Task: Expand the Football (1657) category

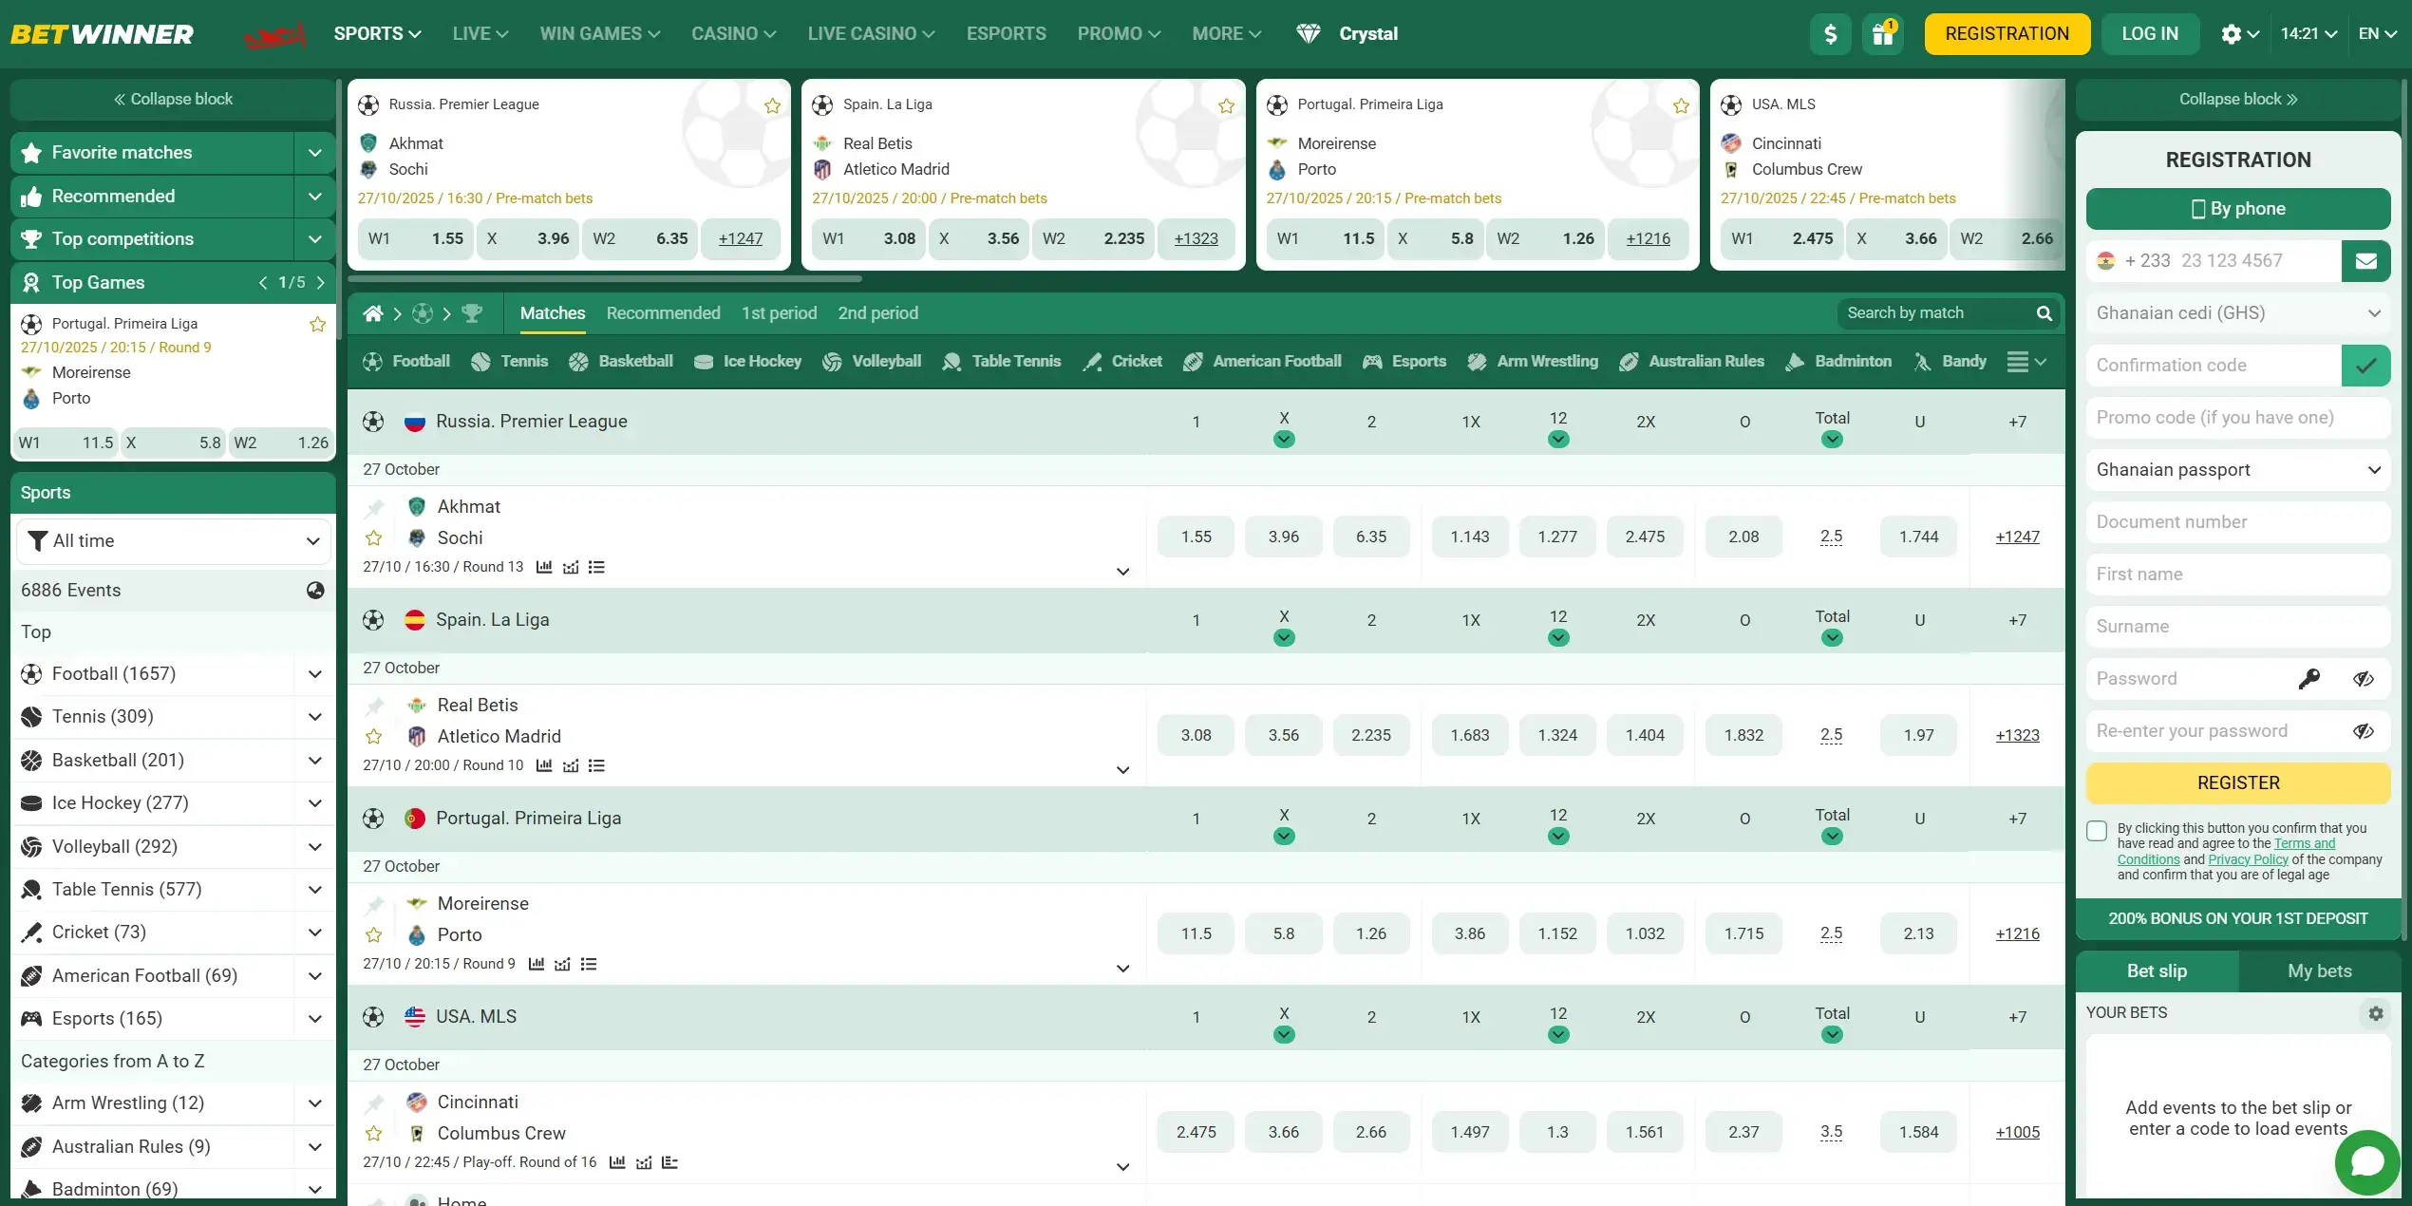Action: tap(314, 673)
